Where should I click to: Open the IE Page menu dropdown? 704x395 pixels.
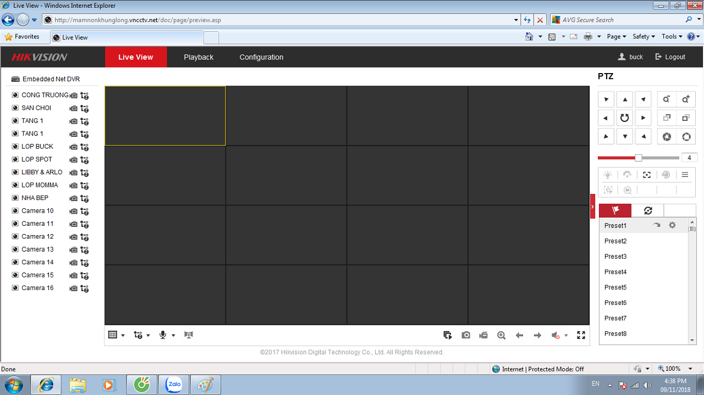[x=617, y=36]
